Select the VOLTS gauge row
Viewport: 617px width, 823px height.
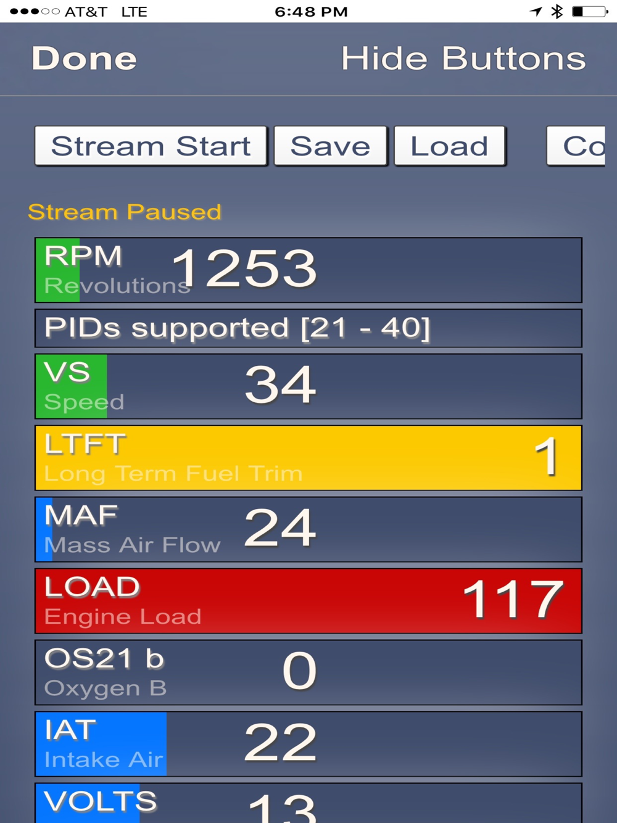click(308, 803)
